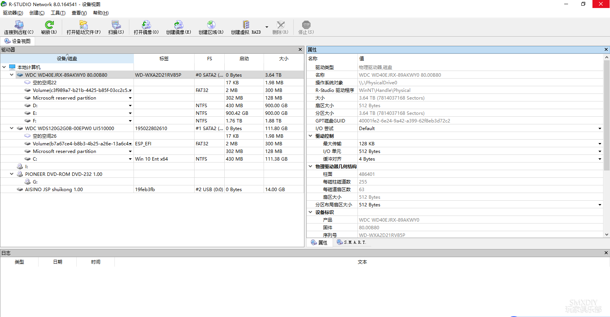The image size is (610, 317).
Task: Open an image using 打开镜像 icon
Action: pyautogui.click(x=146, y=27)
